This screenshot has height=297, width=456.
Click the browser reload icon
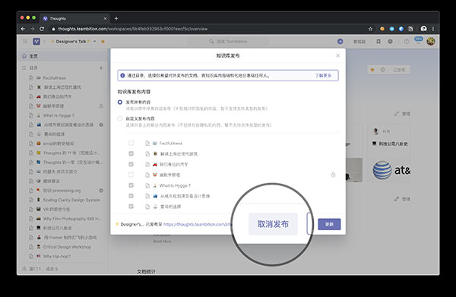click(x=42, y=29)
